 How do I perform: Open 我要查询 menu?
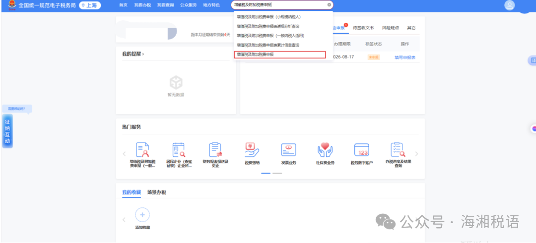(x=165, y=5)
